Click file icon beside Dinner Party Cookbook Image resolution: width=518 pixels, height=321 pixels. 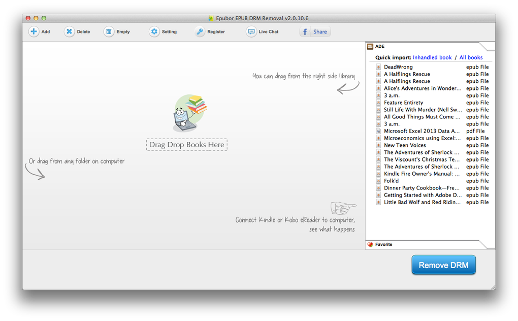pyautogui.click(x=378, y=188)
